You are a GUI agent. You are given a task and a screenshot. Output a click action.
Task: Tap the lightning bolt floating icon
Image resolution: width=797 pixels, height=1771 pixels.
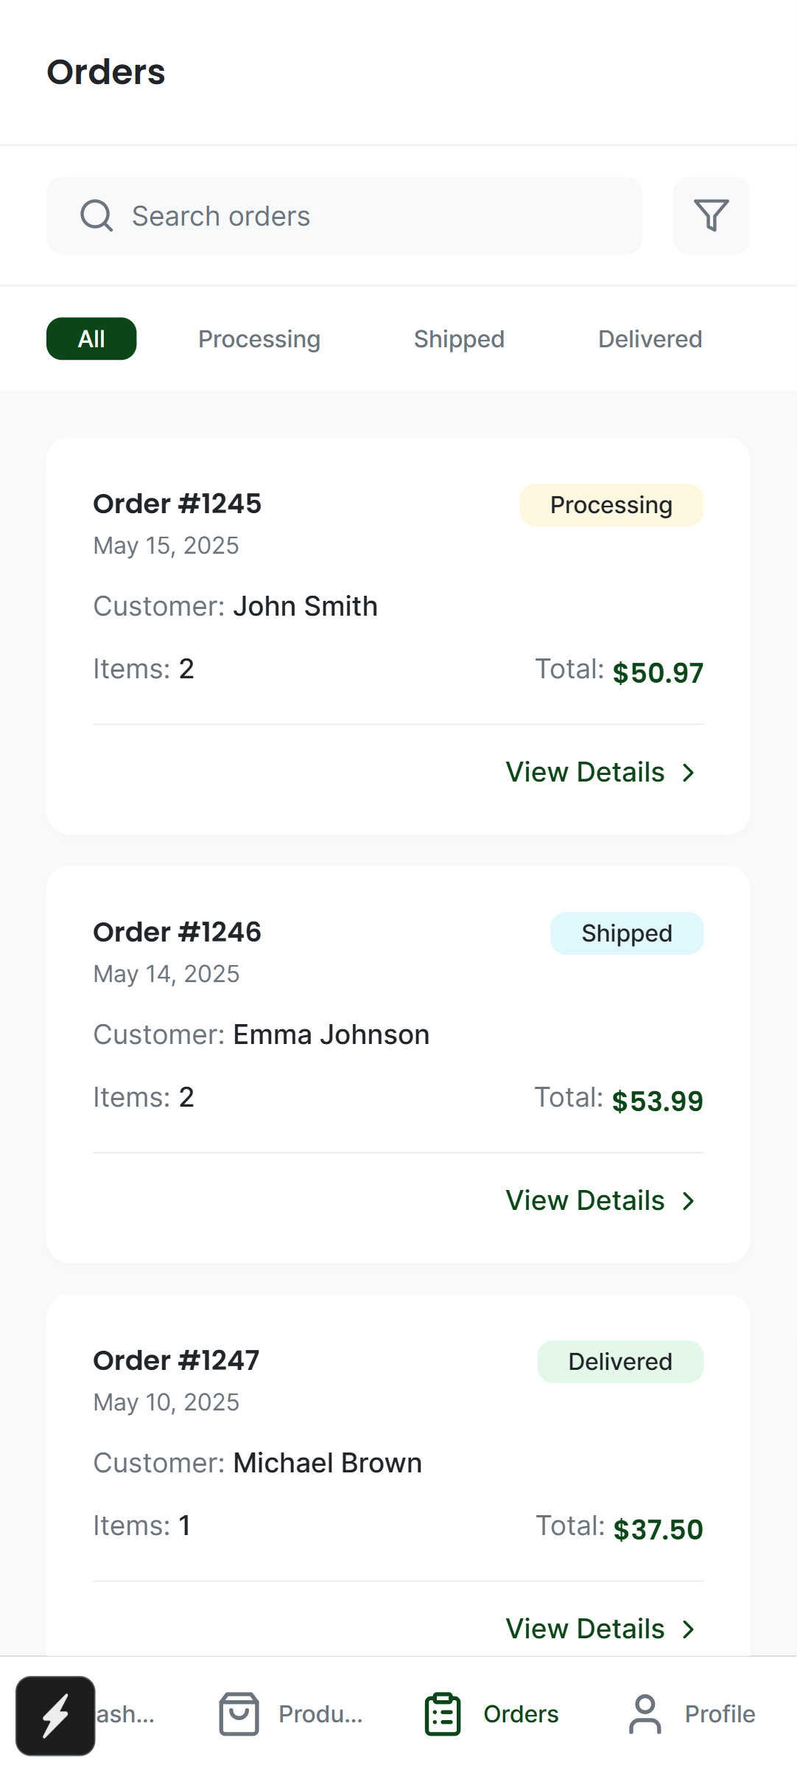pos(55,1716)
